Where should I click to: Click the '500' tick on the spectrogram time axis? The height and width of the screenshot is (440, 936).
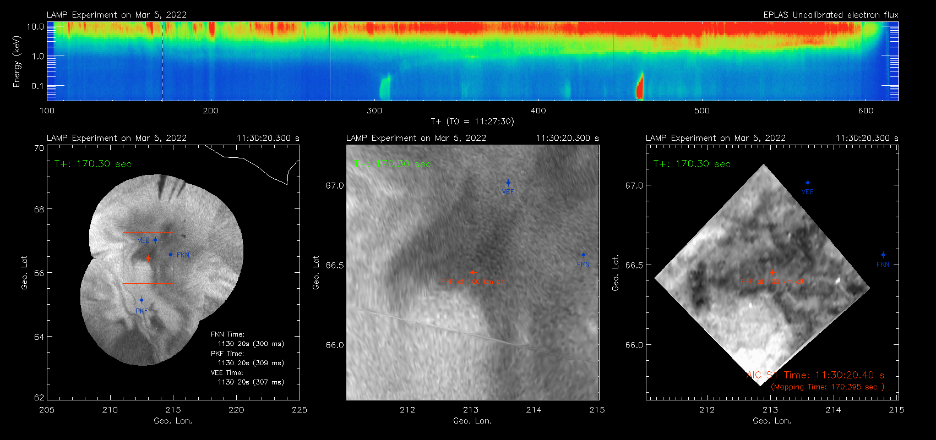702,111
